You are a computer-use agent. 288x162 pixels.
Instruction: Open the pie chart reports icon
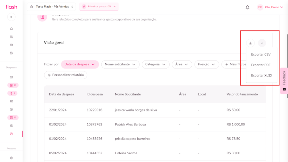point(12,134)
